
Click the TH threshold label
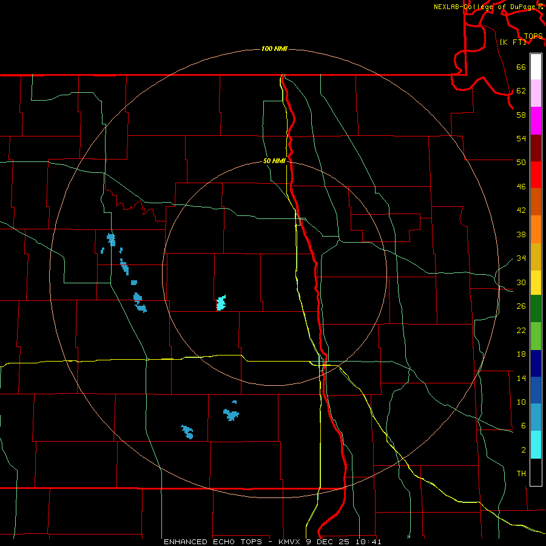(521, 474)
